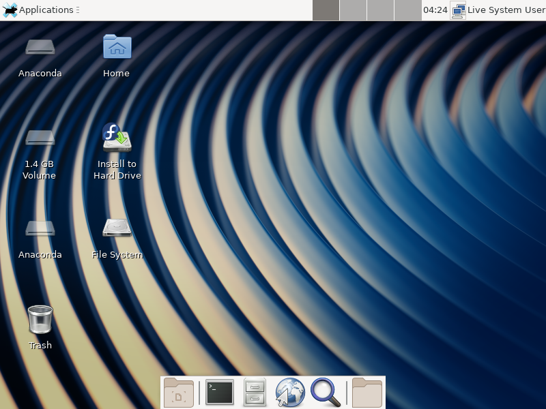546x409 pixels.
Task: Select the File System desktop icon
Action: coord(117,229)
